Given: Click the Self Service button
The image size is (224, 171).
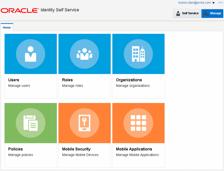Looking at the screenshot, I should (x=187, y=13).
